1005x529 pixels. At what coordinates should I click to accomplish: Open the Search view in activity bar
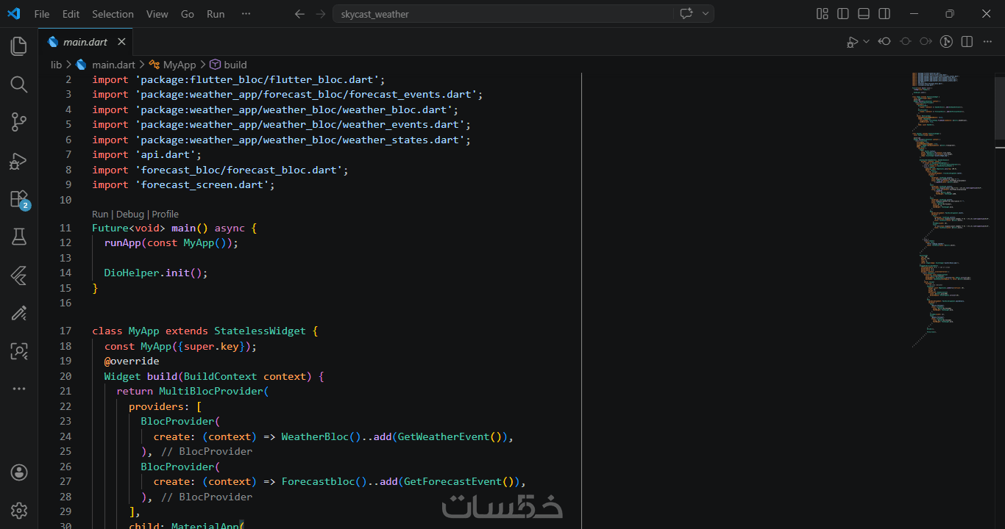[x=19, y=84]
